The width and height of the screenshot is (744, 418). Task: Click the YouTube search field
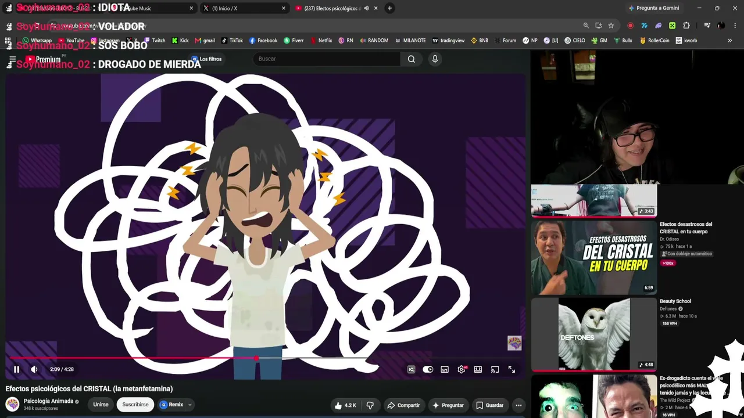pyautogui.click(x=327, y=59)
